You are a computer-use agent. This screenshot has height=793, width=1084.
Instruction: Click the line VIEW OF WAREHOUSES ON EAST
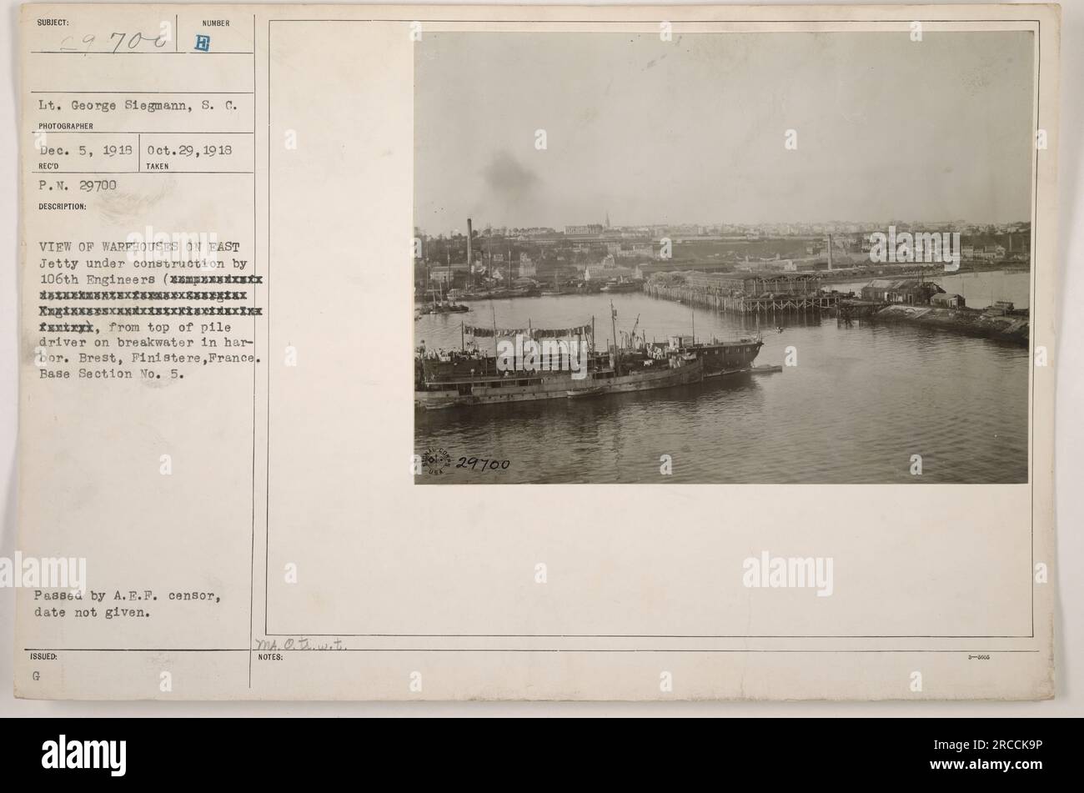tap(138, 246)
